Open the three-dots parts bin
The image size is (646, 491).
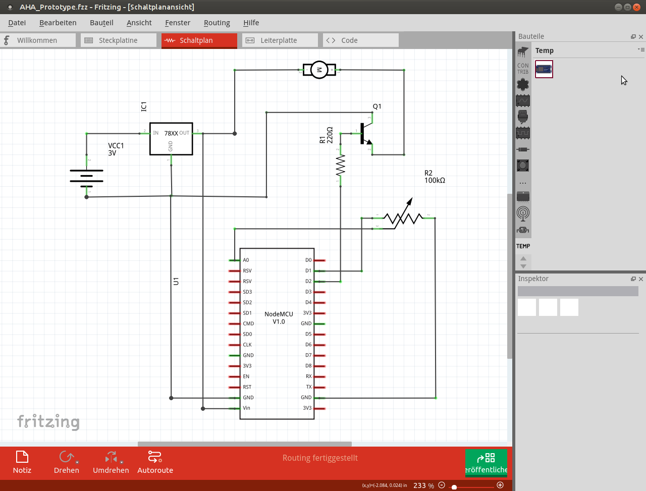pyautogui.click(x=523, y=183)
